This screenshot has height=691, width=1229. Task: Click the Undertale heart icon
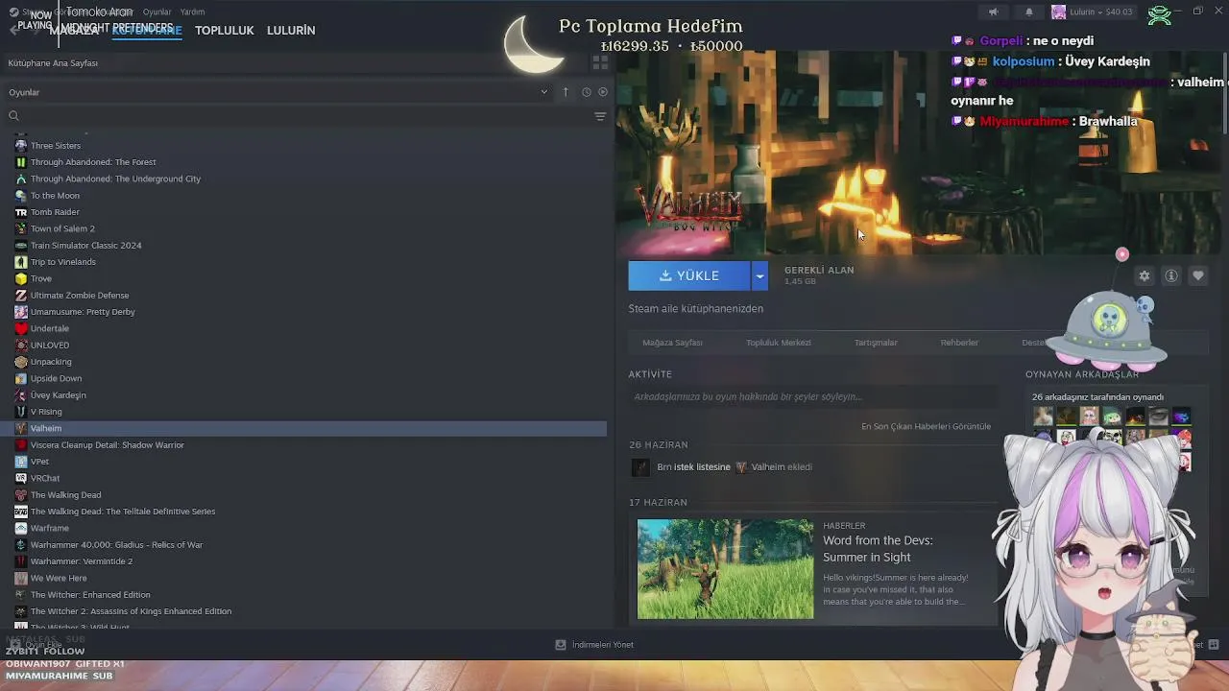[x=21, y=328]
